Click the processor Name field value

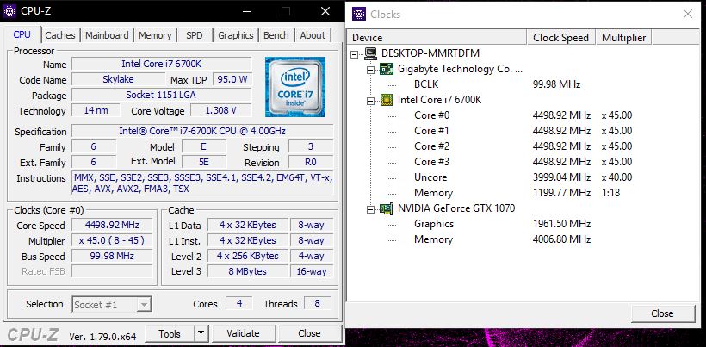162,64
